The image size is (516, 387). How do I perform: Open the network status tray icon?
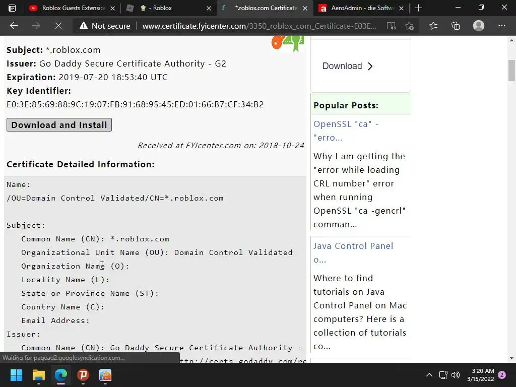[x=443, y=375]
